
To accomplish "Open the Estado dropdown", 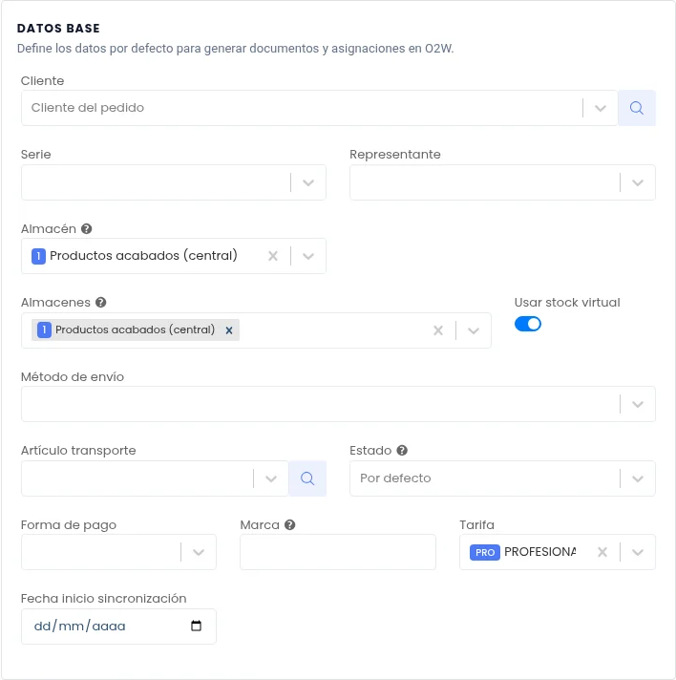I will (638, 478).
